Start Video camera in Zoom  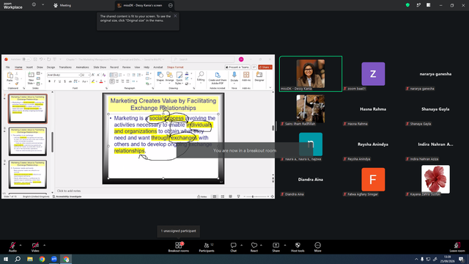(35, 247)
